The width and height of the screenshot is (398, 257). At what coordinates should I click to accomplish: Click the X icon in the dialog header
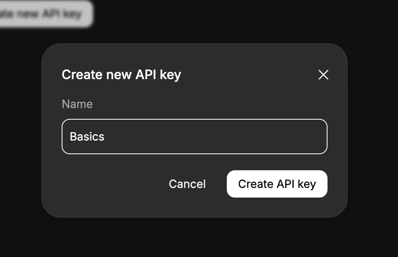[x=323, y=75]
